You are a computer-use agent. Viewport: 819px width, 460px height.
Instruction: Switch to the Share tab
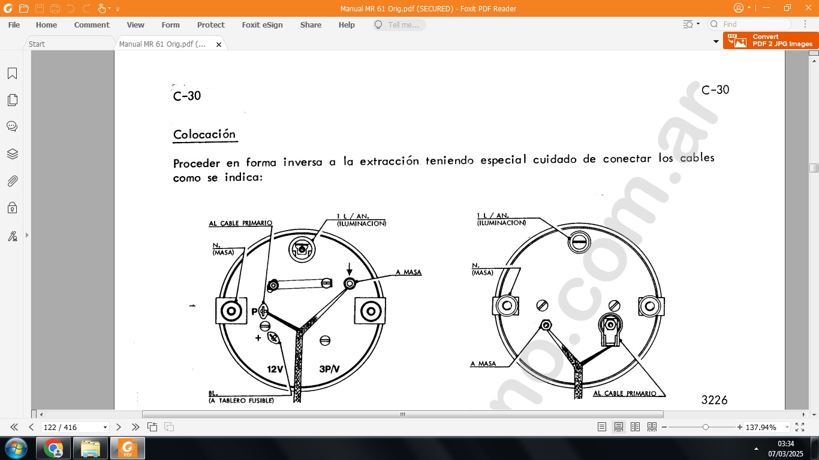[x=311, y=25]
